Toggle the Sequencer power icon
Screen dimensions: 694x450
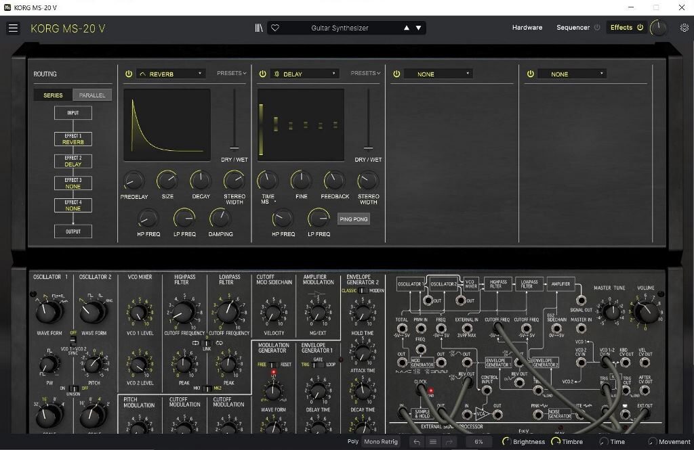[597, 28]
